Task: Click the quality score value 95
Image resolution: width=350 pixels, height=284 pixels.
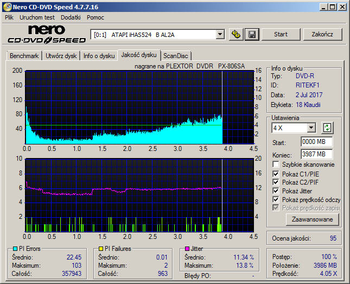Action: 333,238
